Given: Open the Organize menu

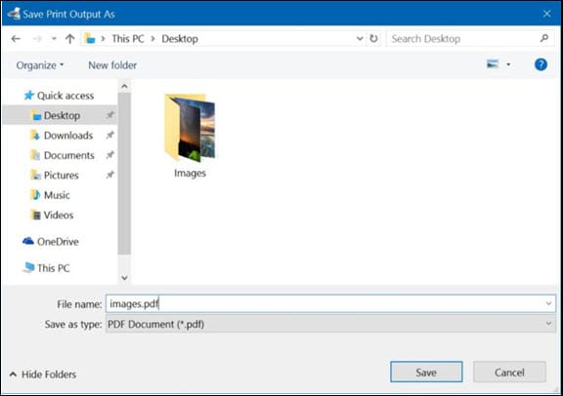Looking at the screenshot, I should click(x=40, y=65).
